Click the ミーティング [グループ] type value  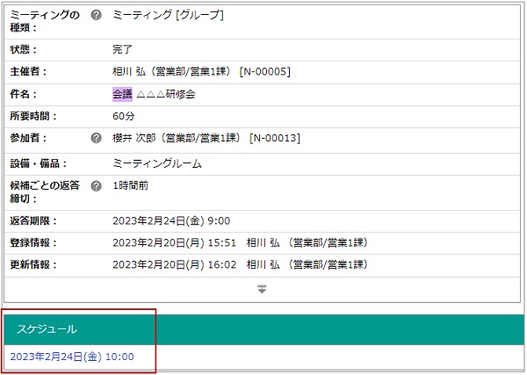(168, 15)
